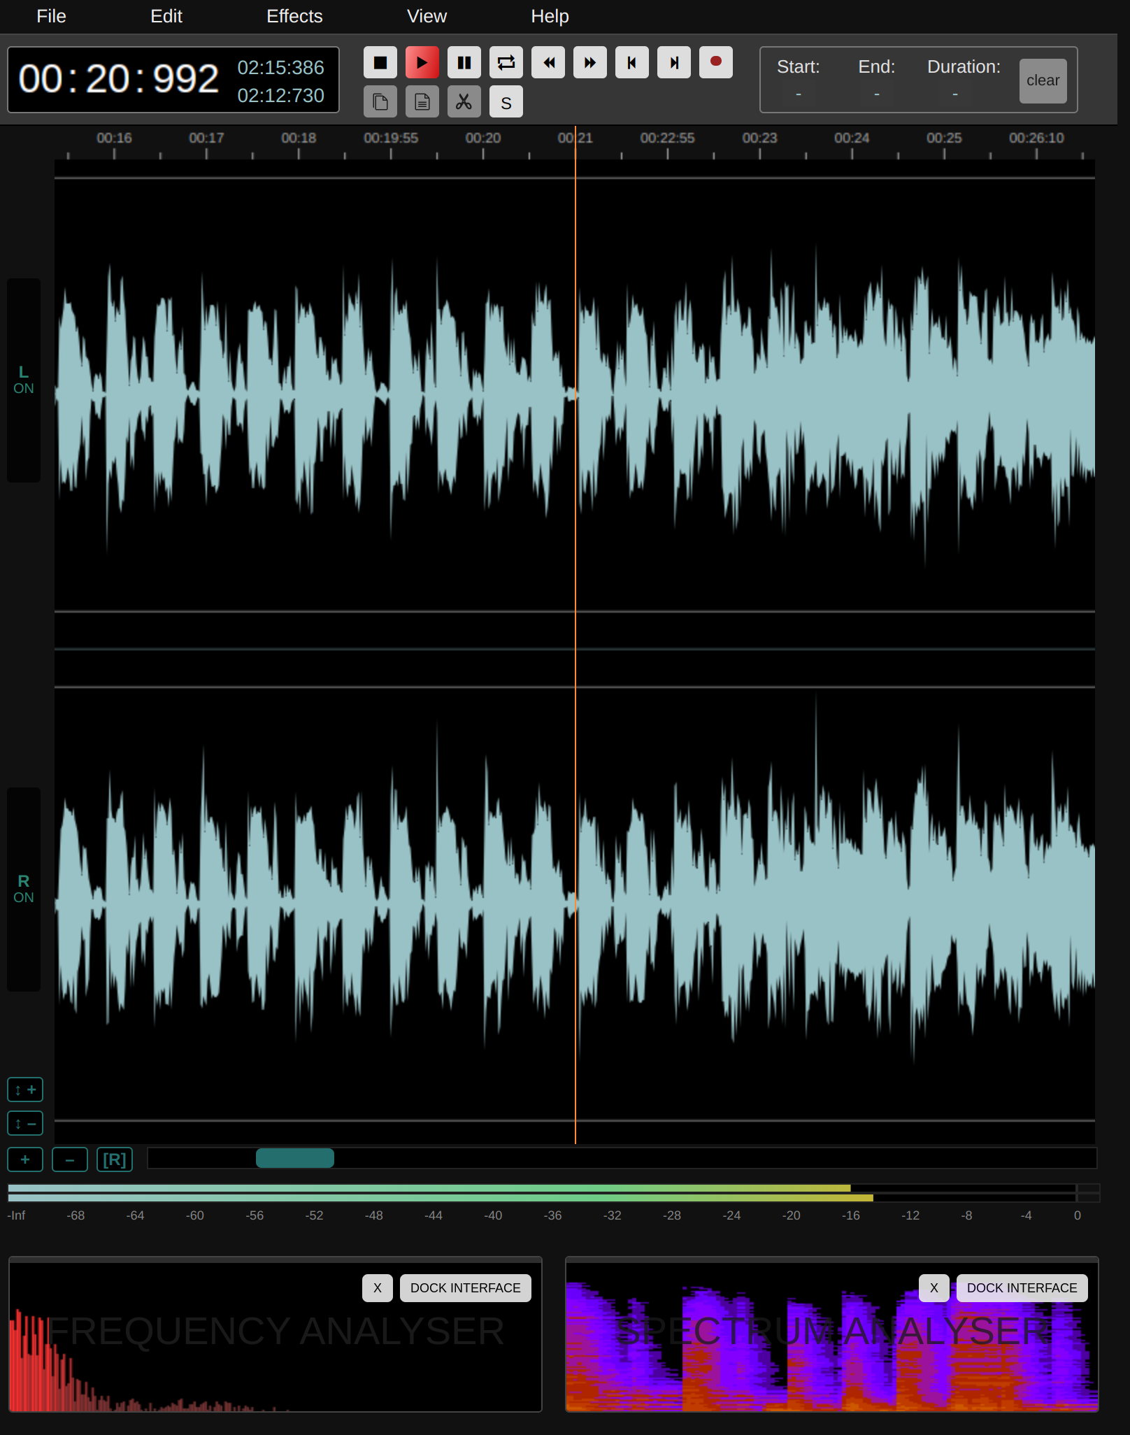Click the Duration selection value field

(955, 94)
